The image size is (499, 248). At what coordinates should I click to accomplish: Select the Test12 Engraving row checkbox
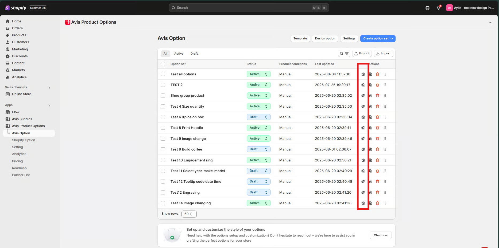point(163,192)
